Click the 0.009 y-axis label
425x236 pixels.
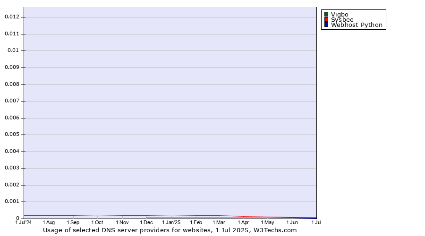pyautogui.click(x=12, y=67)
